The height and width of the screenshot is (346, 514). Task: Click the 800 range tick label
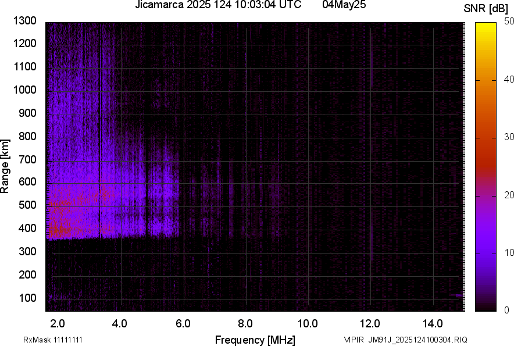click(x=27, y=137)
